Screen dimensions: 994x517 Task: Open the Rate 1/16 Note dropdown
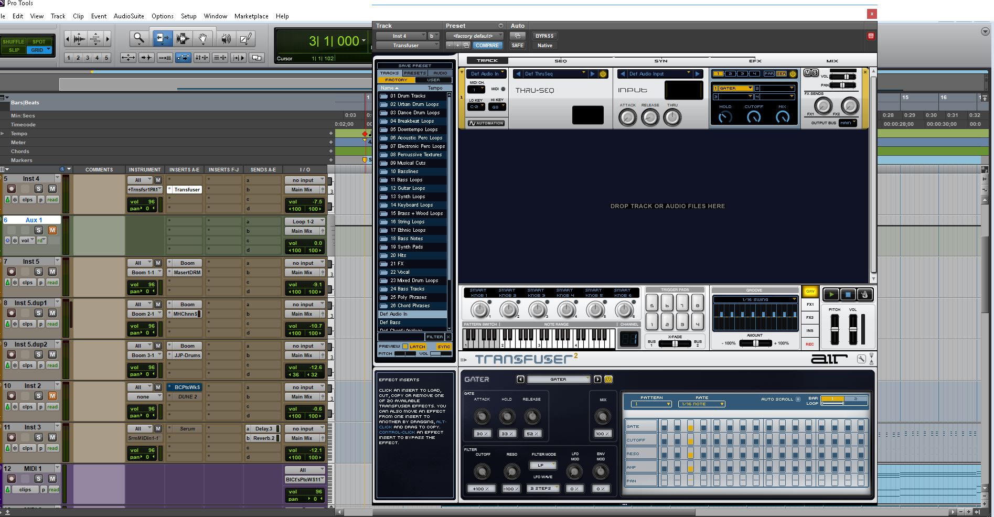[701, 404]
